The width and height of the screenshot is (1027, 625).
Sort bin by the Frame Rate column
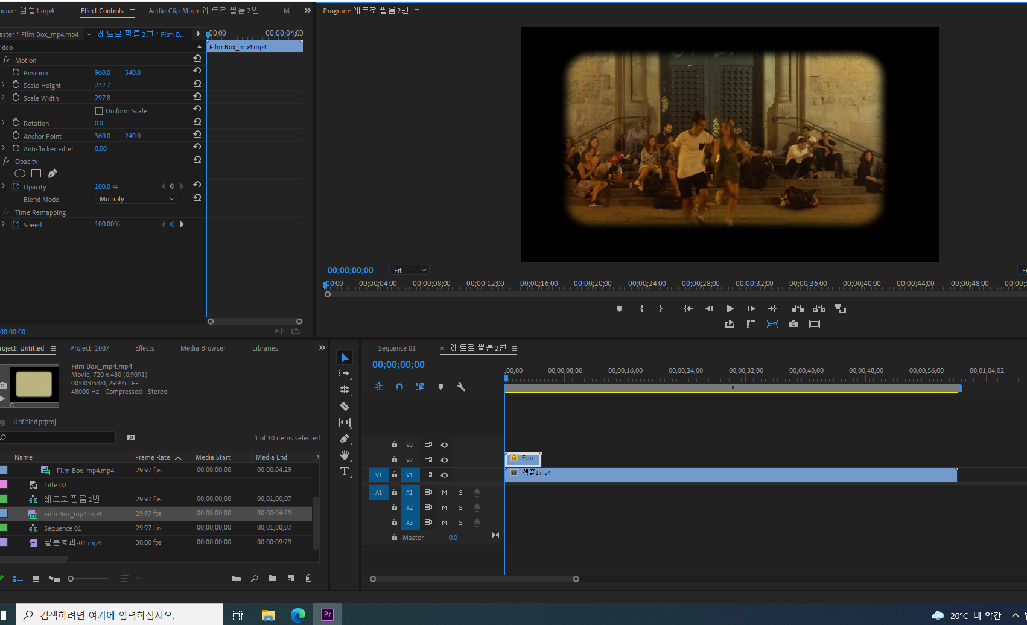(153, 457)
